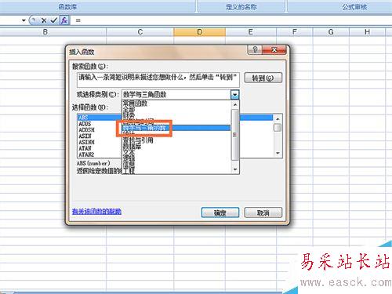The image size is (392, 294).
Task: Click the 函数库 ribbon group label
Action: [67, 6]
